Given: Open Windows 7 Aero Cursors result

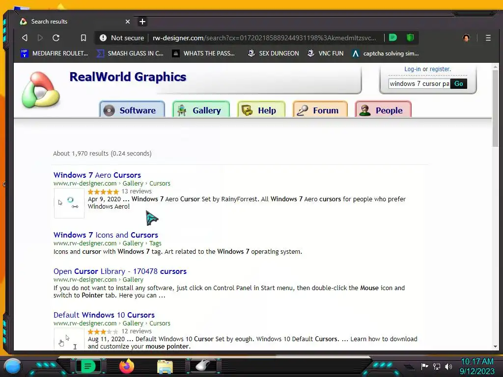Looking at the screenshot, I should click(x=97, y=175).
